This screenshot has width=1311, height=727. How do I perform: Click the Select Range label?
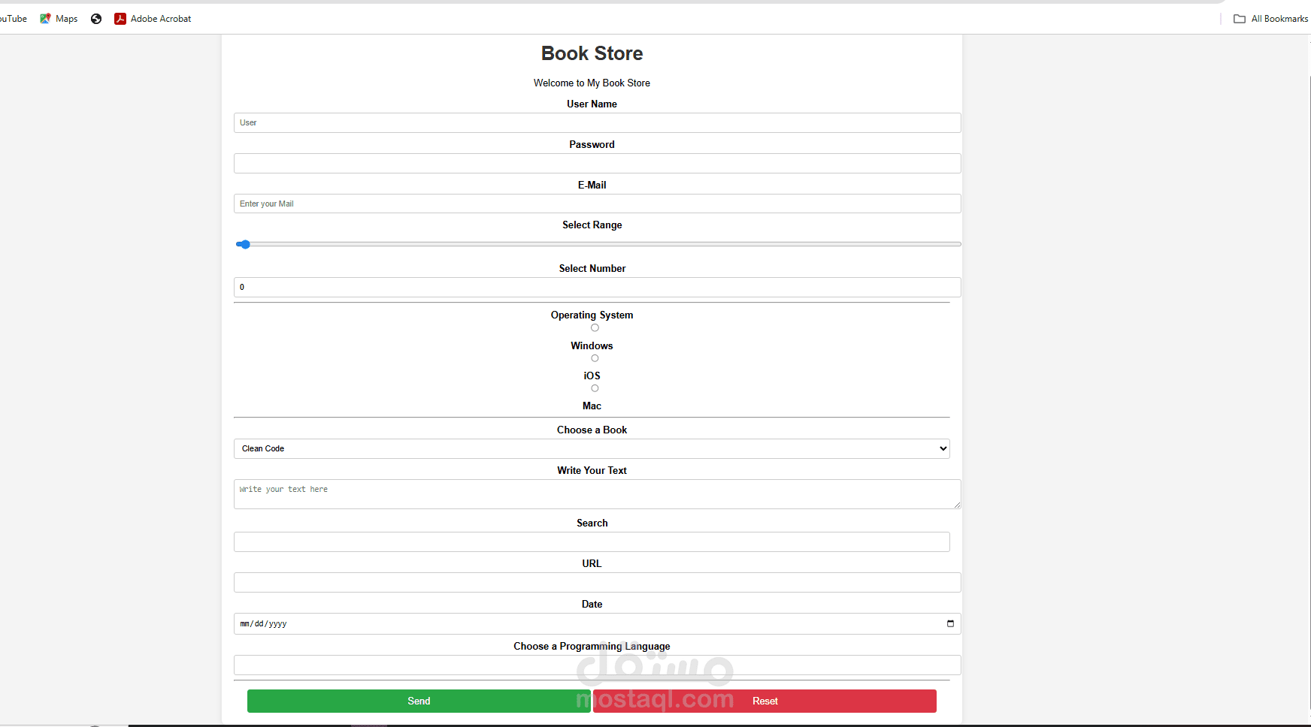592,225
